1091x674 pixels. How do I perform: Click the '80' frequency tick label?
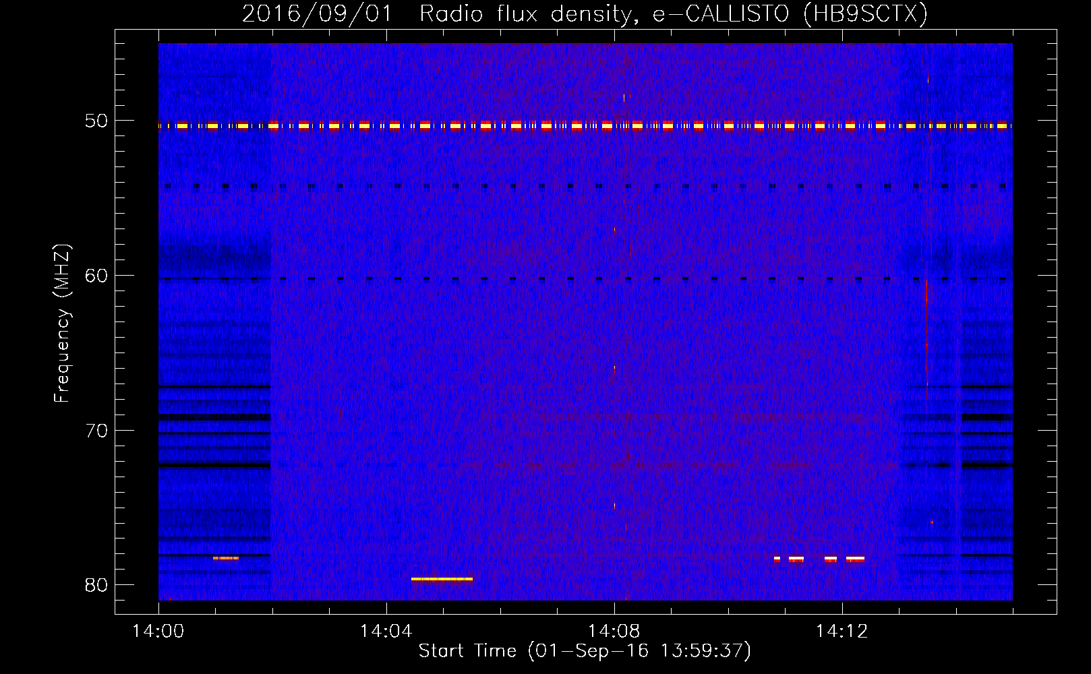pos(96,585)
